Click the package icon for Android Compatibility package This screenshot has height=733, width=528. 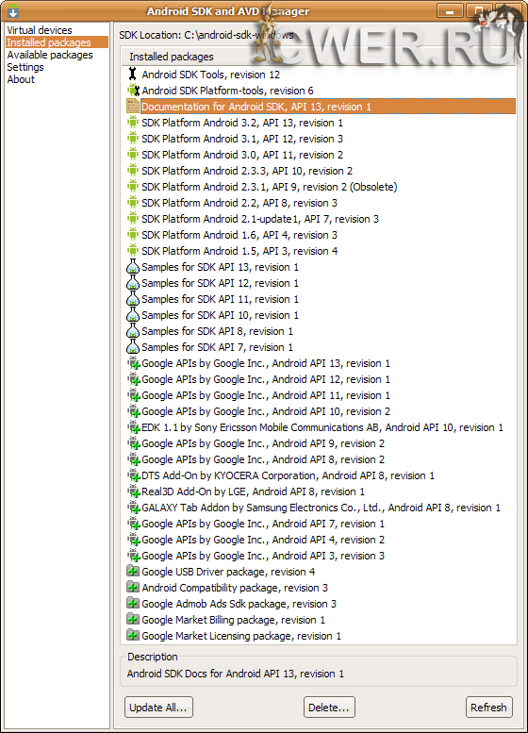[x=133, y=587]
